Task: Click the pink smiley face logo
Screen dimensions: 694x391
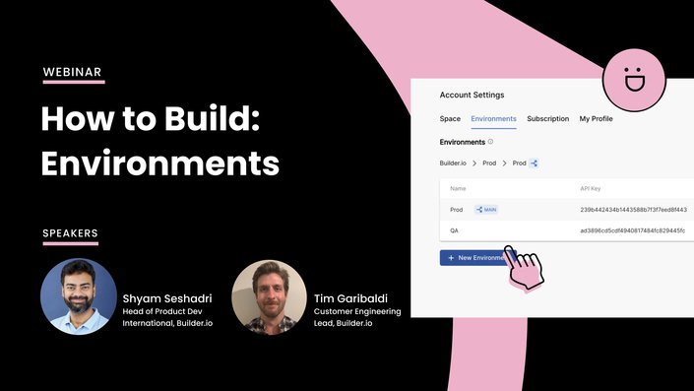Action: point(634,80)
